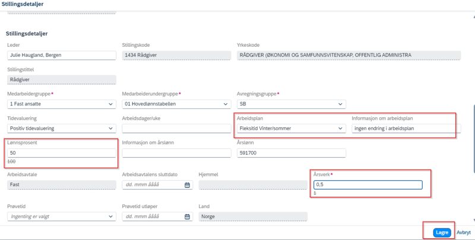This screenshot has width=475, height=240.
Task: Select the Yrkeskode field text
Action: [349, 55]
